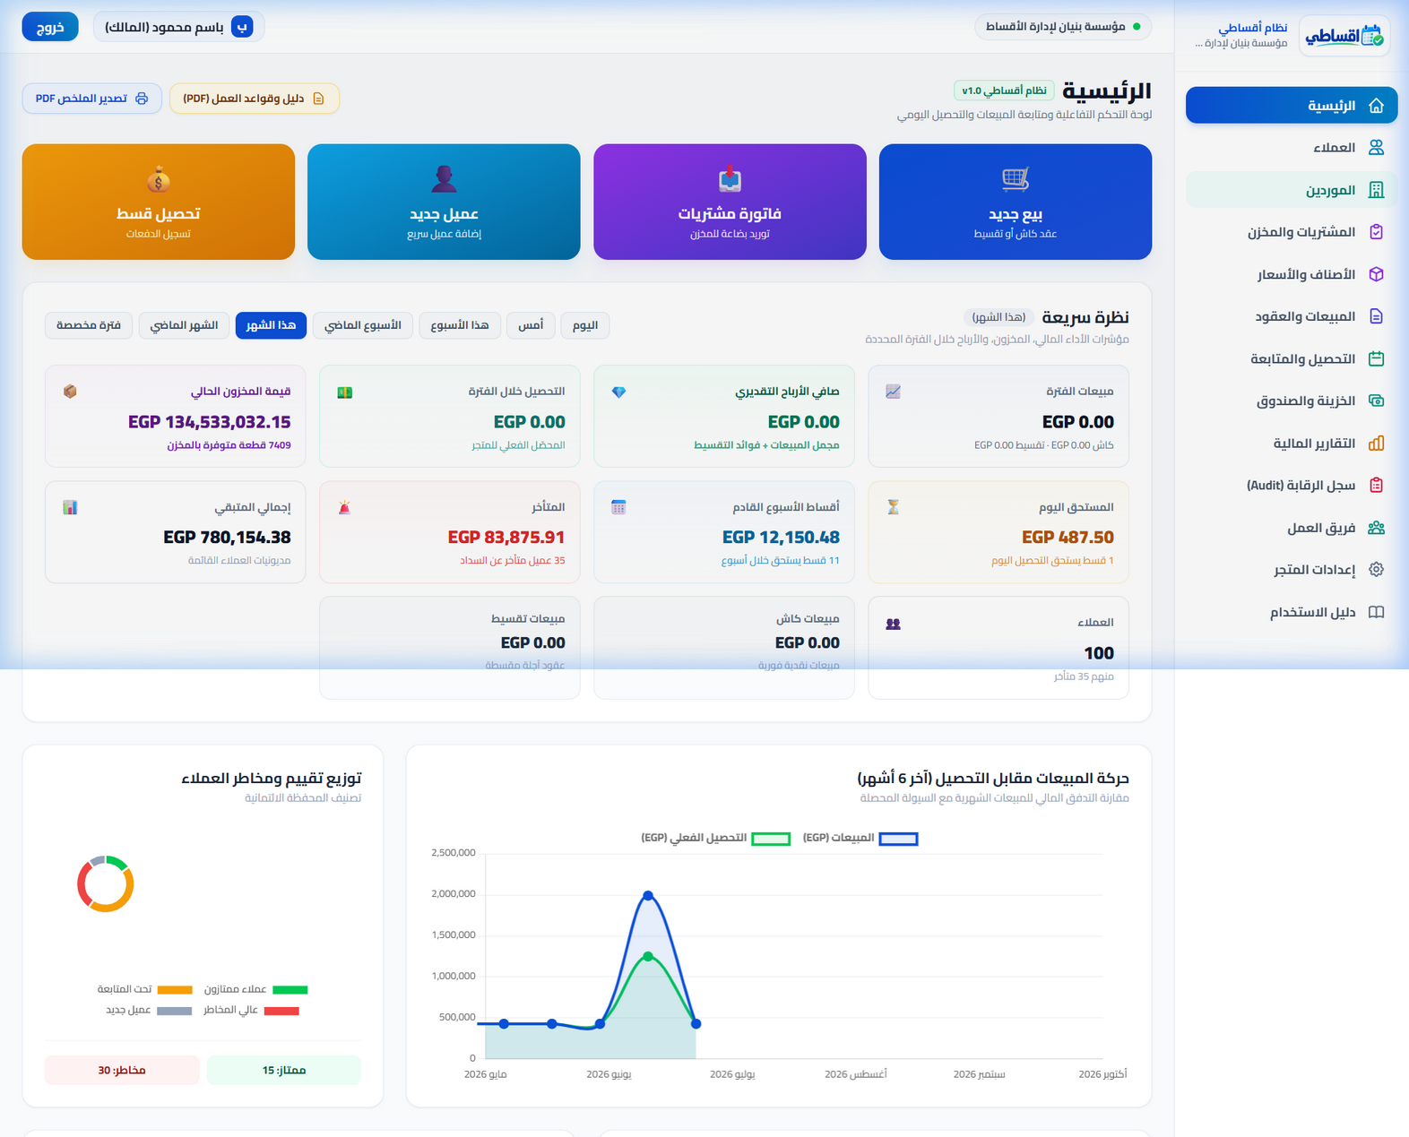Screen dimensions: 1409x1137
Task: Click the أقساطي logo in the sidebar header
Action: pos(1344,36)
